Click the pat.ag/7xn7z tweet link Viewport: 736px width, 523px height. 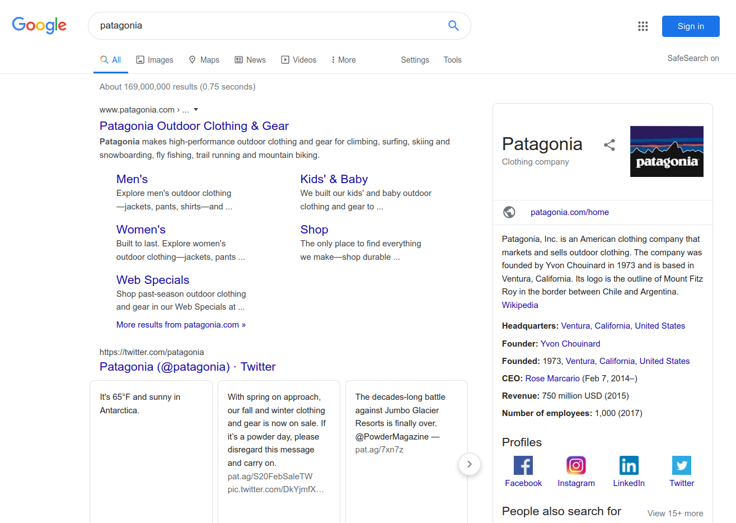pyautogui.click(x=379, y=450)
